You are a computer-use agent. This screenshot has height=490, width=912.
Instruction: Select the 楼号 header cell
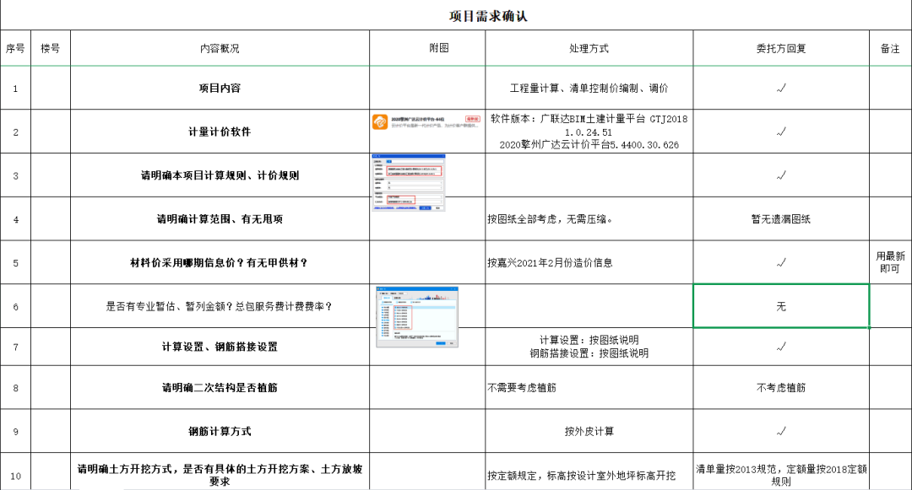50,48
